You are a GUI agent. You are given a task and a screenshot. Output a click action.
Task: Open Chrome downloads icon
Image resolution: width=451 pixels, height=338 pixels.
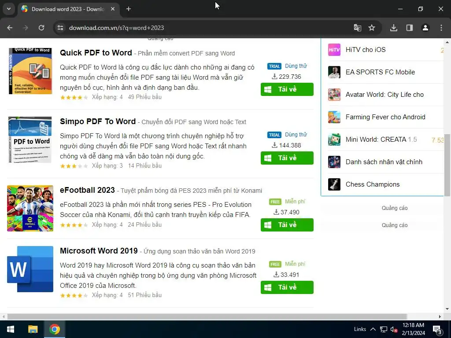393,28
